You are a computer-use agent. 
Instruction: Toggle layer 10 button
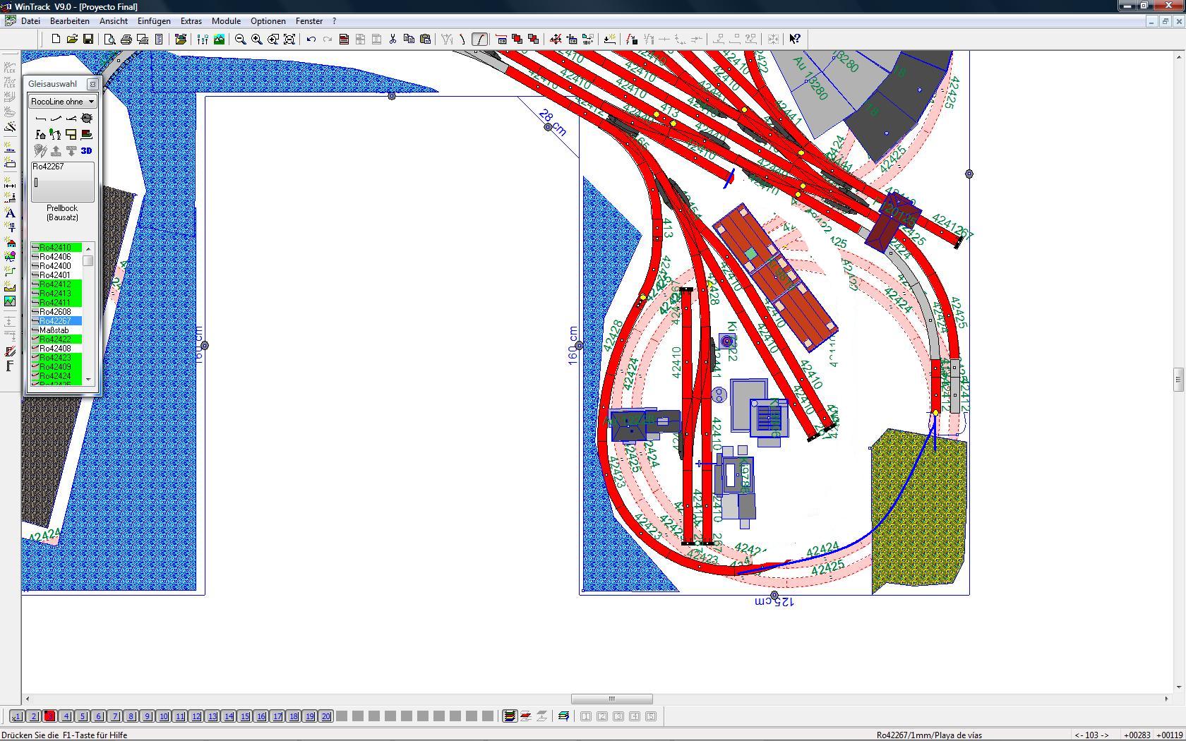click(163, 716)
